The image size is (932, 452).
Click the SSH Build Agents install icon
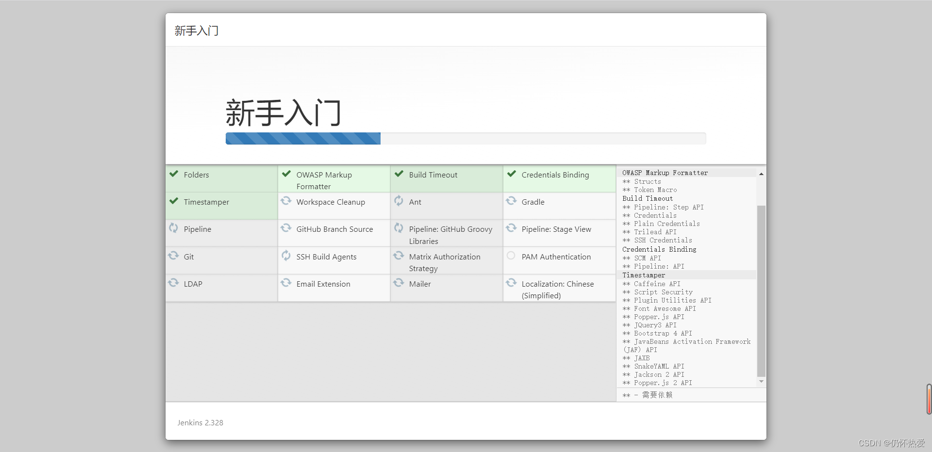coord(286,256)
